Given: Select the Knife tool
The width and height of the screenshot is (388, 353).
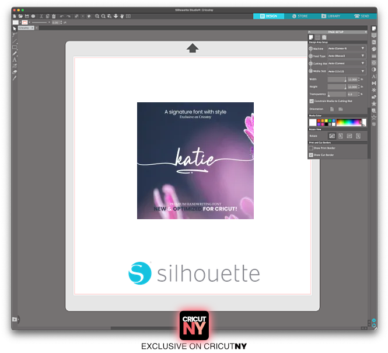Looking at the screenshot, I should [15, 78].
